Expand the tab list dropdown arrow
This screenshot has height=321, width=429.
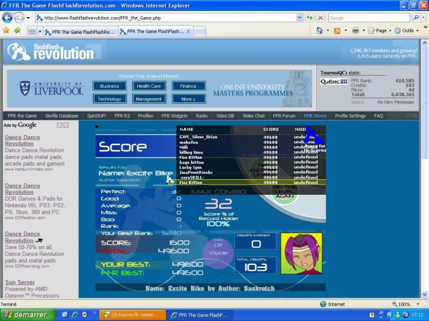click(40, 31)
